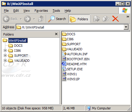
Task: Click the 2,46 MB status text
Action: (69, 108)
